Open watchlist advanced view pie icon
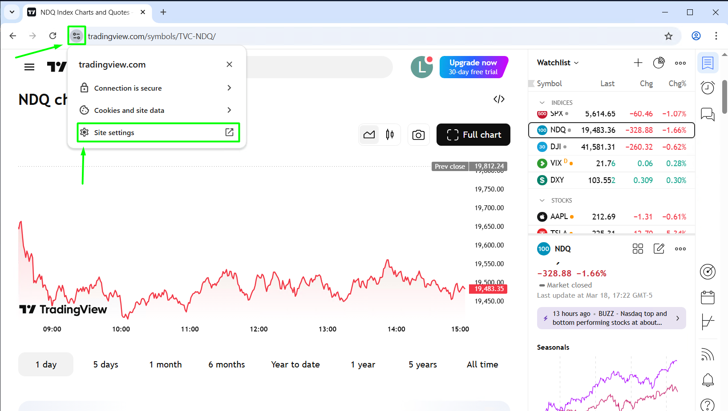This screenshot has width=728, height=411. pos(659,63)
